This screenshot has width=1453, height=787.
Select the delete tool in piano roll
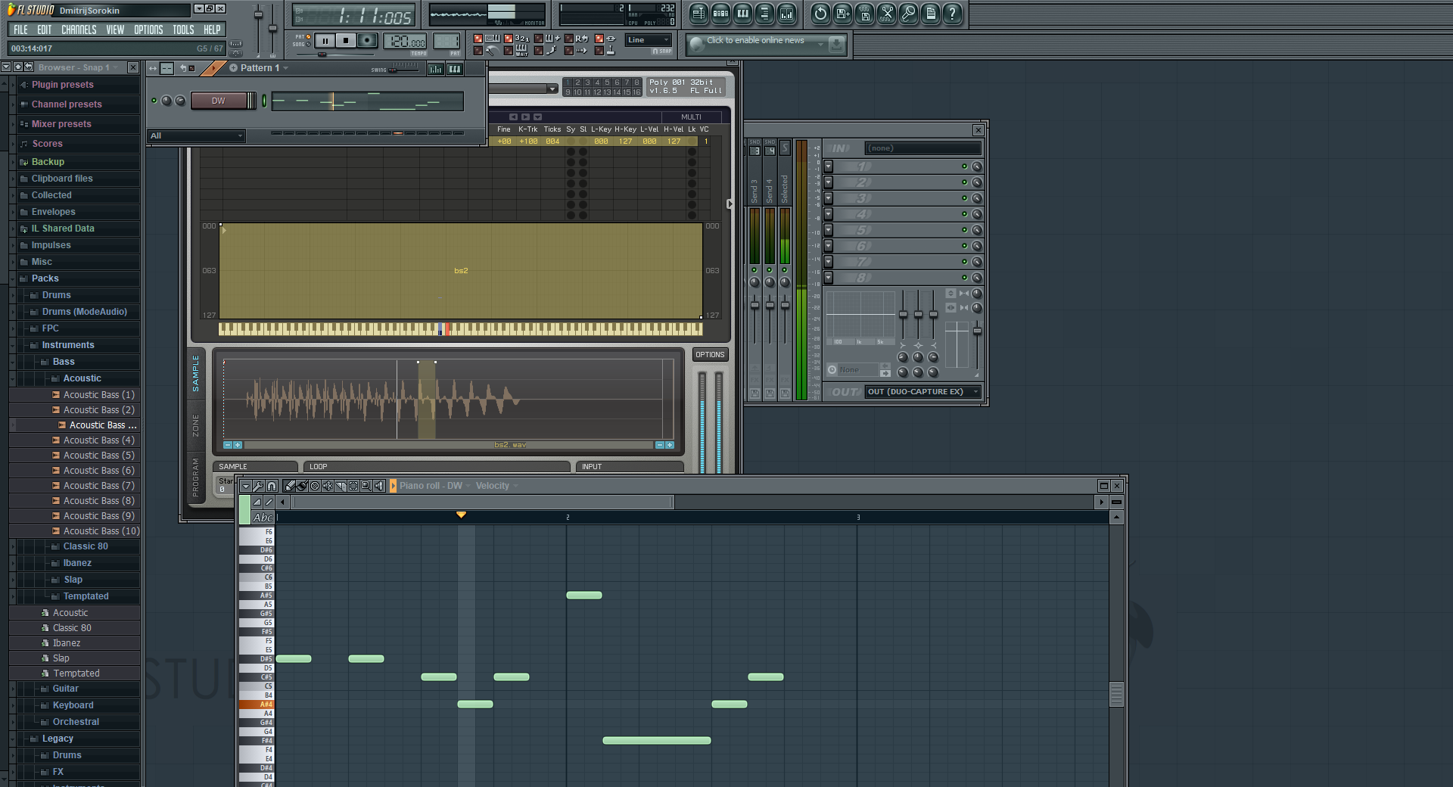click(x=315, y=486)
